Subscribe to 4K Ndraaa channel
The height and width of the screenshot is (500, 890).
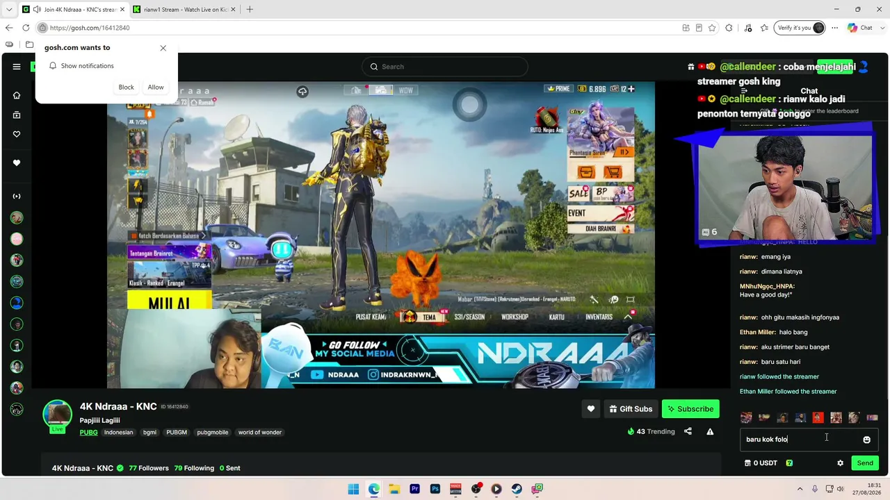690,409
